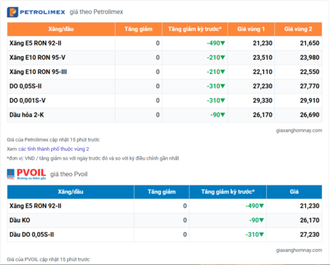Click the 22,550 price value

309,72
